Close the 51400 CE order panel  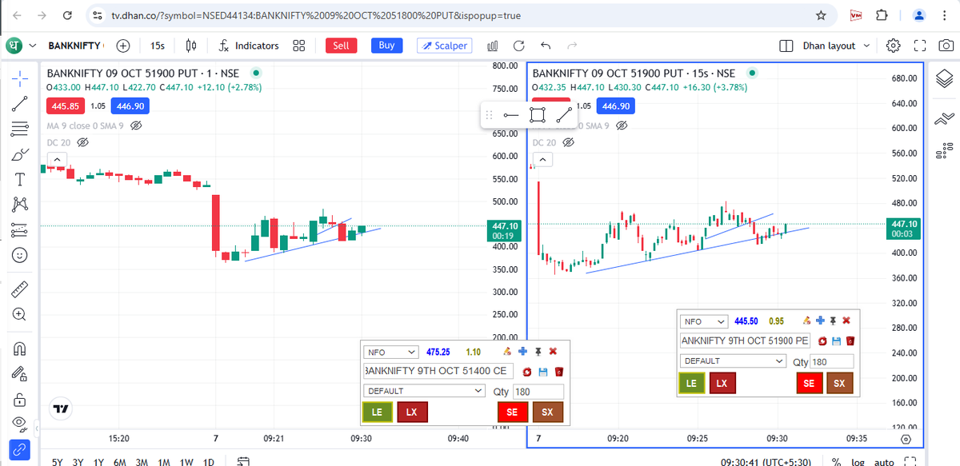click(553, 351)
